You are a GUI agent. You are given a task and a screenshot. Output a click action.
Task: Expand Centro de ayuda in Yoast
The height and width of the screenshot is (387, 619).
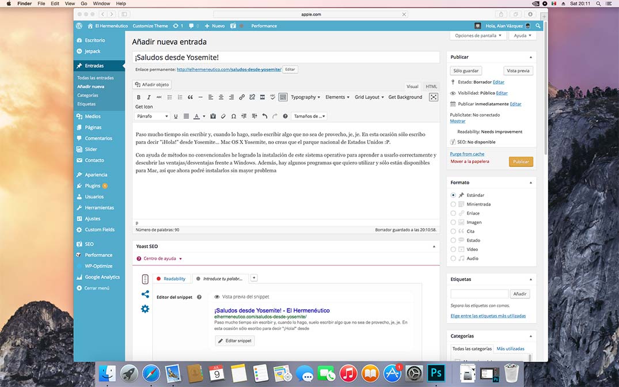point(159,259)
